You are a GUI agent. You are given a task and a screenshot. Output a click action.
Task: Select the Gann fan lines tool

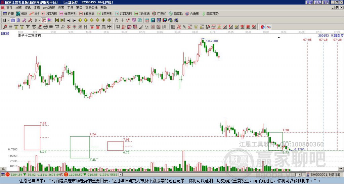coord(124,27)
